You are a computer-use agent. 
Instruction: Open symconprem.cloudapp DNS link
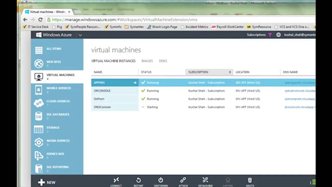pos(300,99)
